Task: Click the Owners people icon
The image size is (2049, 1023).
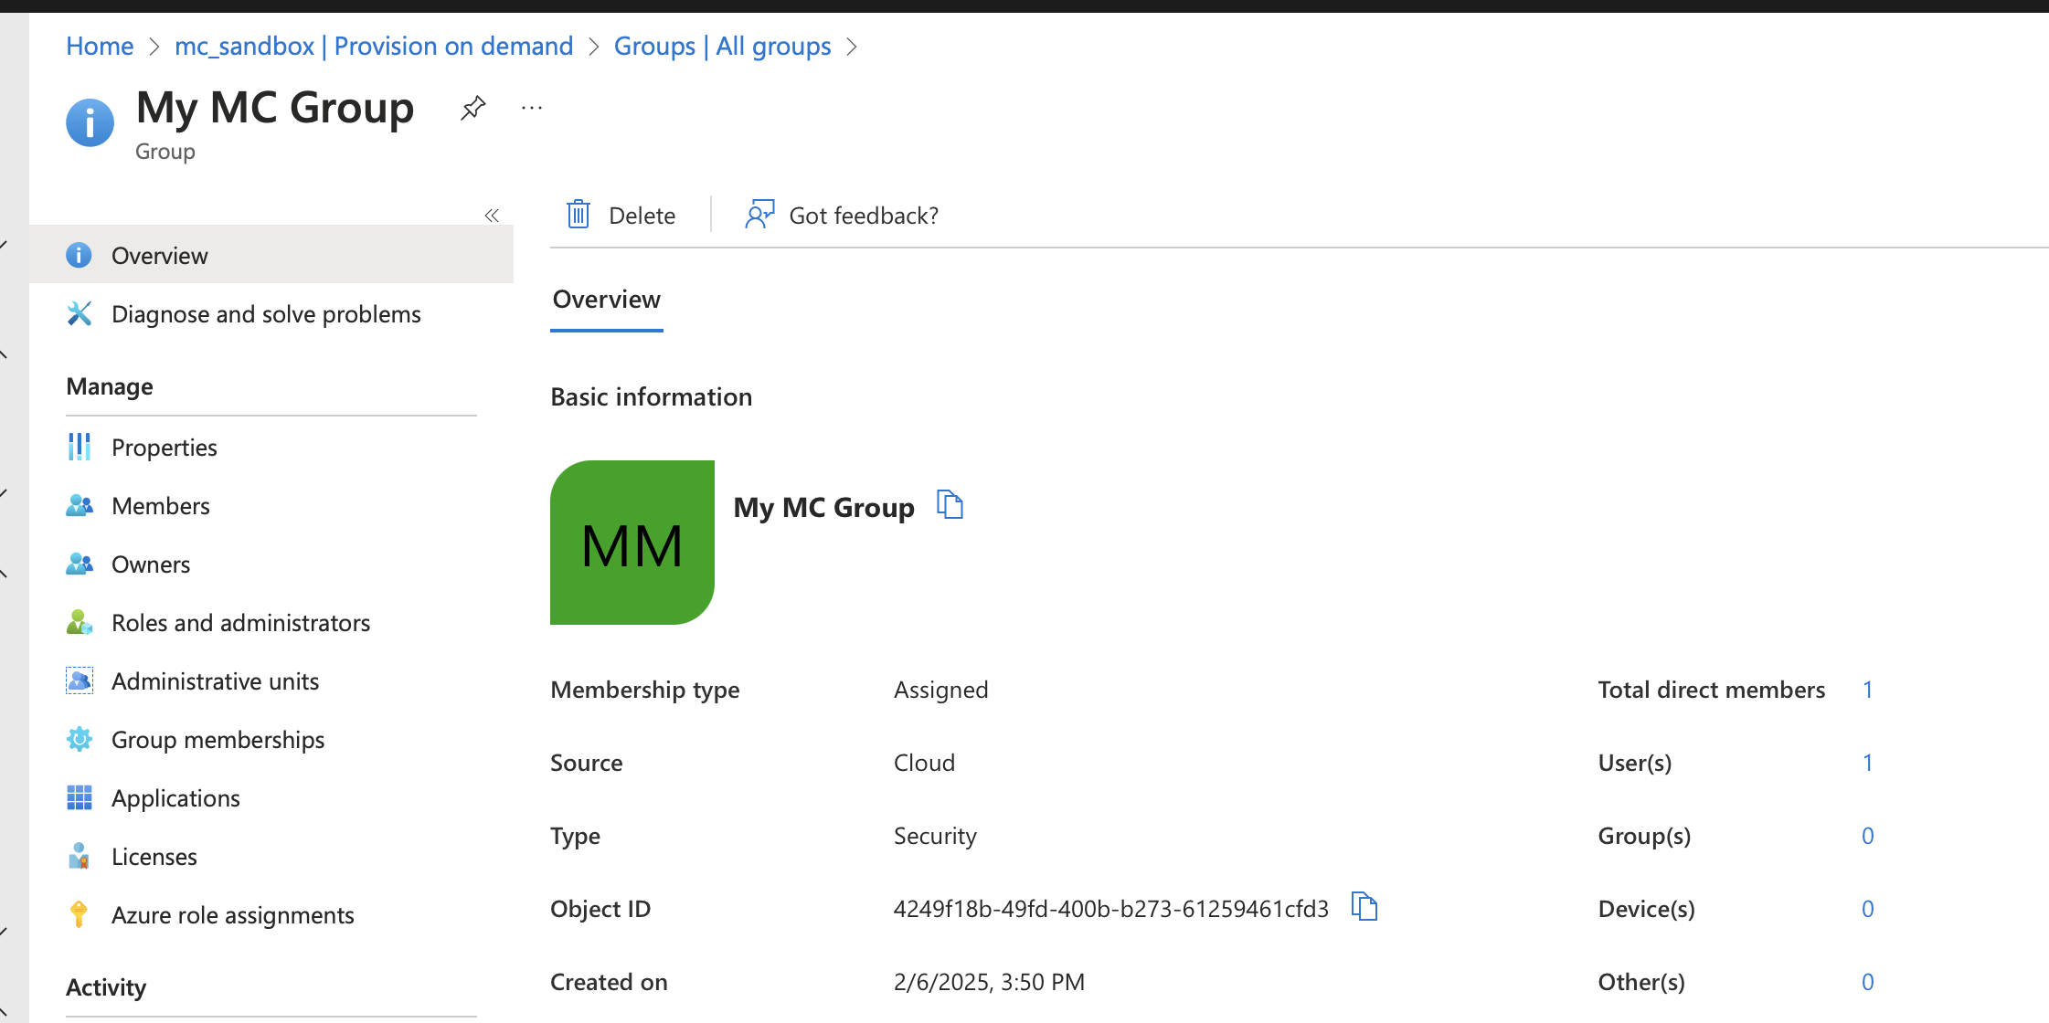Action: (80, 564)
